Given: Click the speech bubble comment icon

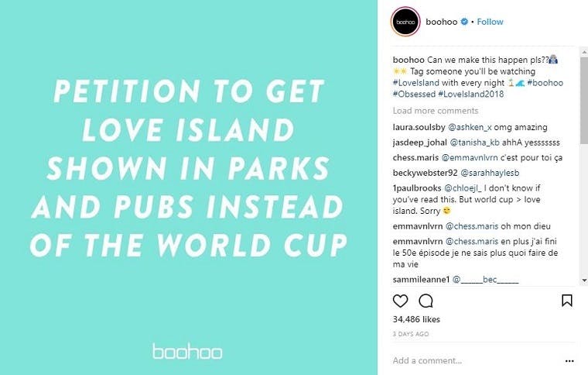Looking at the screenshot, I should click(x=426, y=301).
